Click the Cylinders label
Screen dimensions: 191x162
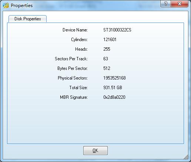click(79, 40)
